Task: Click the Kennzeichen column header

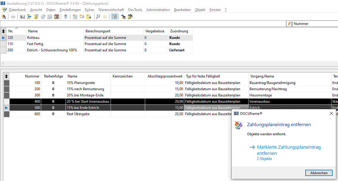Action: click(x=128, y=76)
